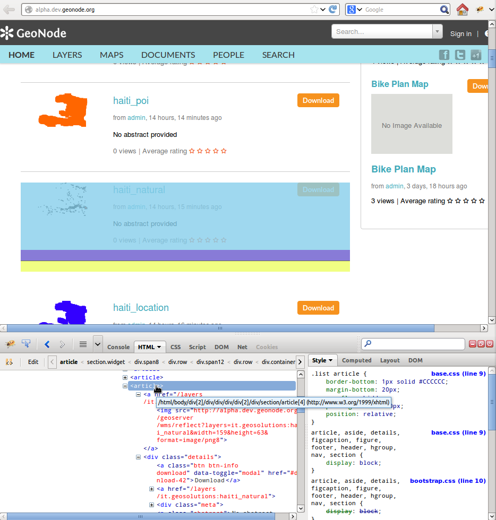Open the Facebook share icon
This screenshot has width=496, height=520.
pyautogui.click(x=444, y=55)
